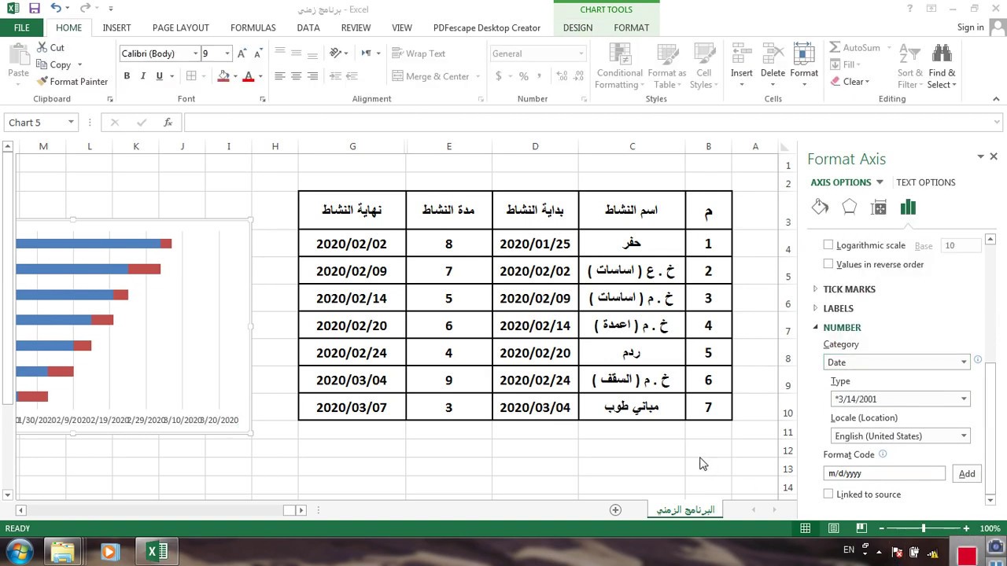Click the zoom slider handle
This screenshot has width=1007, height=566.
click(924, 528)
